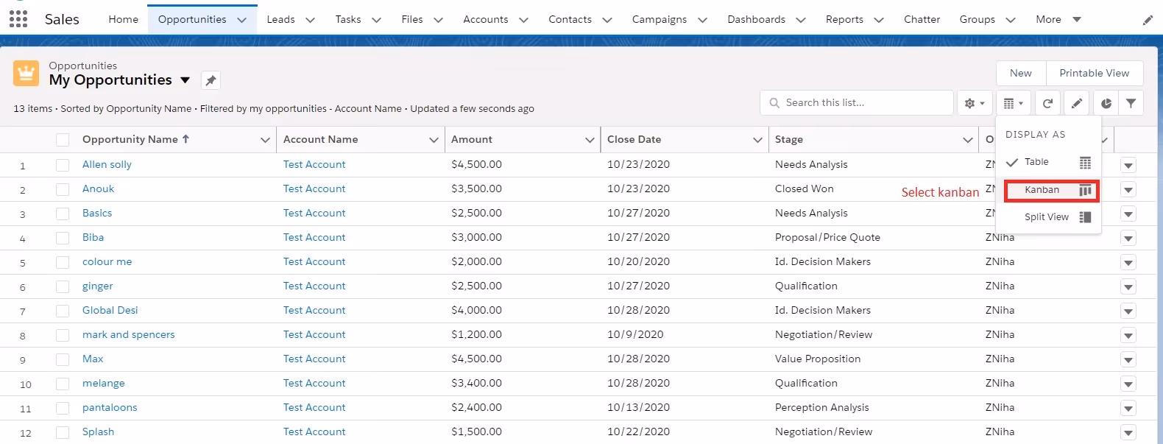Open the Display As table icon menu
Image resolution: width=1163 pixels, height=444 pixels.
pos(1014,103)
